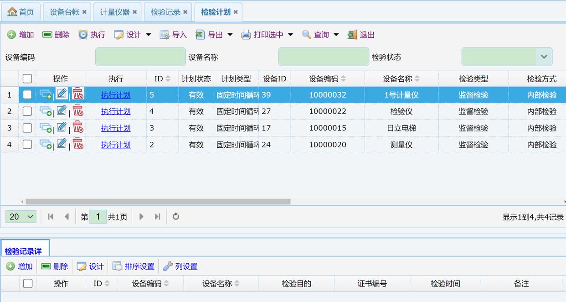The width and height of the screenshot is (566, 302).
Task: Click the 增加 icon in top toolbar
Action: tap(12, 35)
